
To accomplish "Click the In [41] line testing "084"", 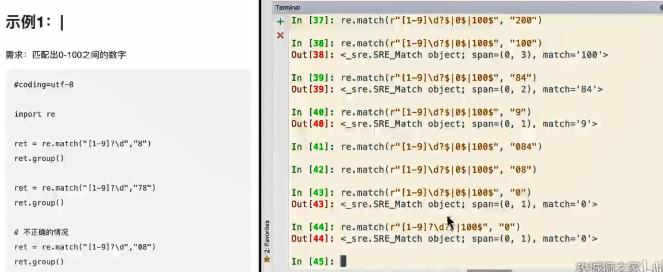I will (416, 147).
